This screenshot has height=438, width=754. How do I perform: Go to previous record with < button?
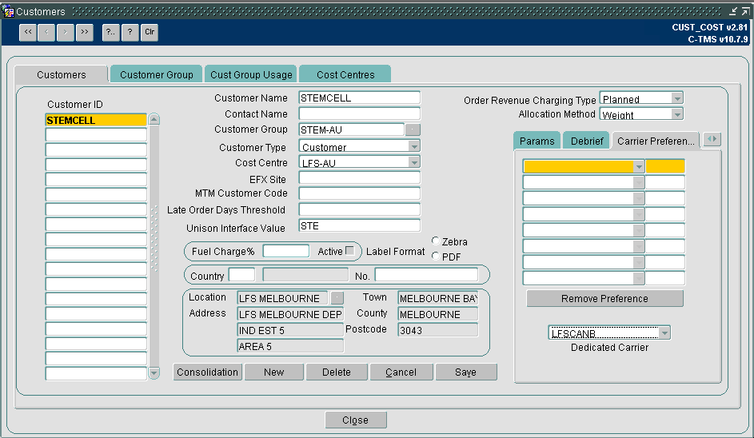pyautogui.click(x=46, y=32)
